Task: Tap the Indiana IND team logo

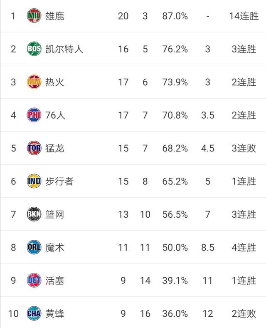Action: [x=34, y=181]
